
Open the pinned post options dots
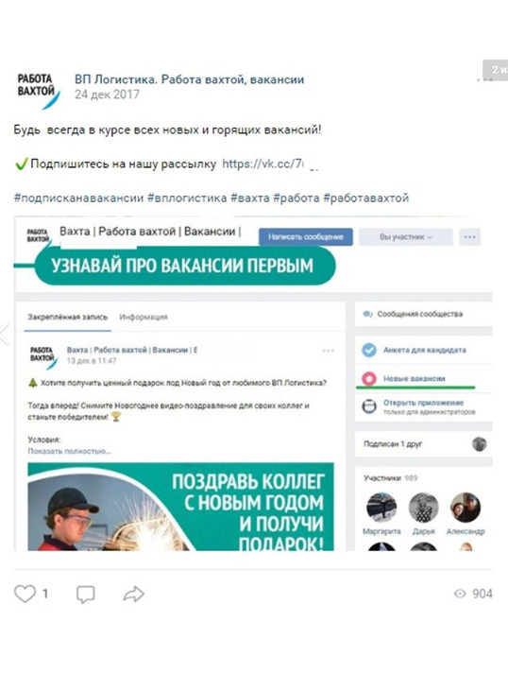(x=328, y=351)
